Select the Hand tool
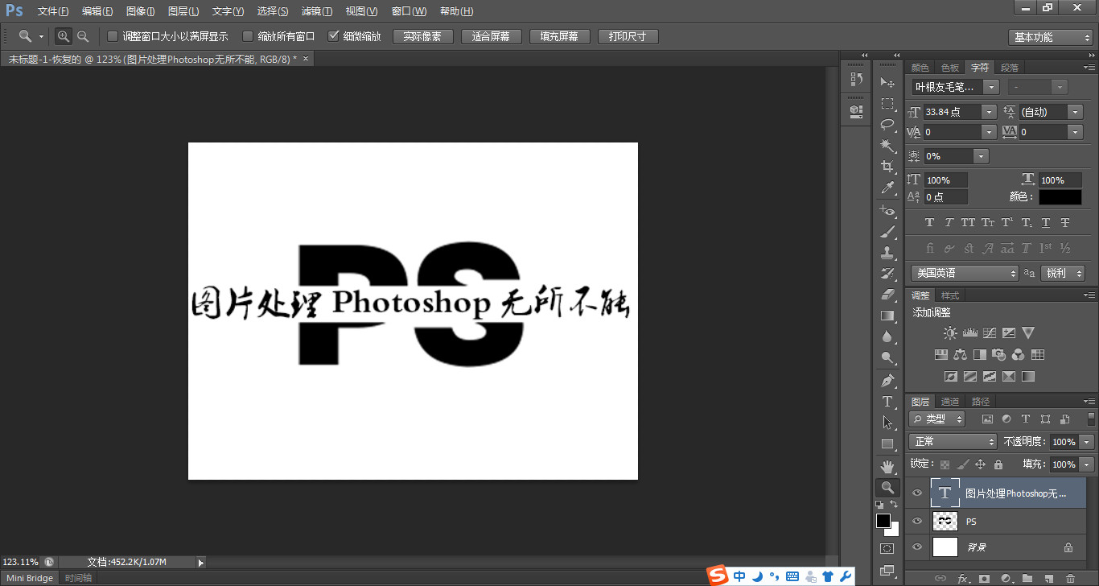This screenshot has width=1099, height=586. pos(887,466)
